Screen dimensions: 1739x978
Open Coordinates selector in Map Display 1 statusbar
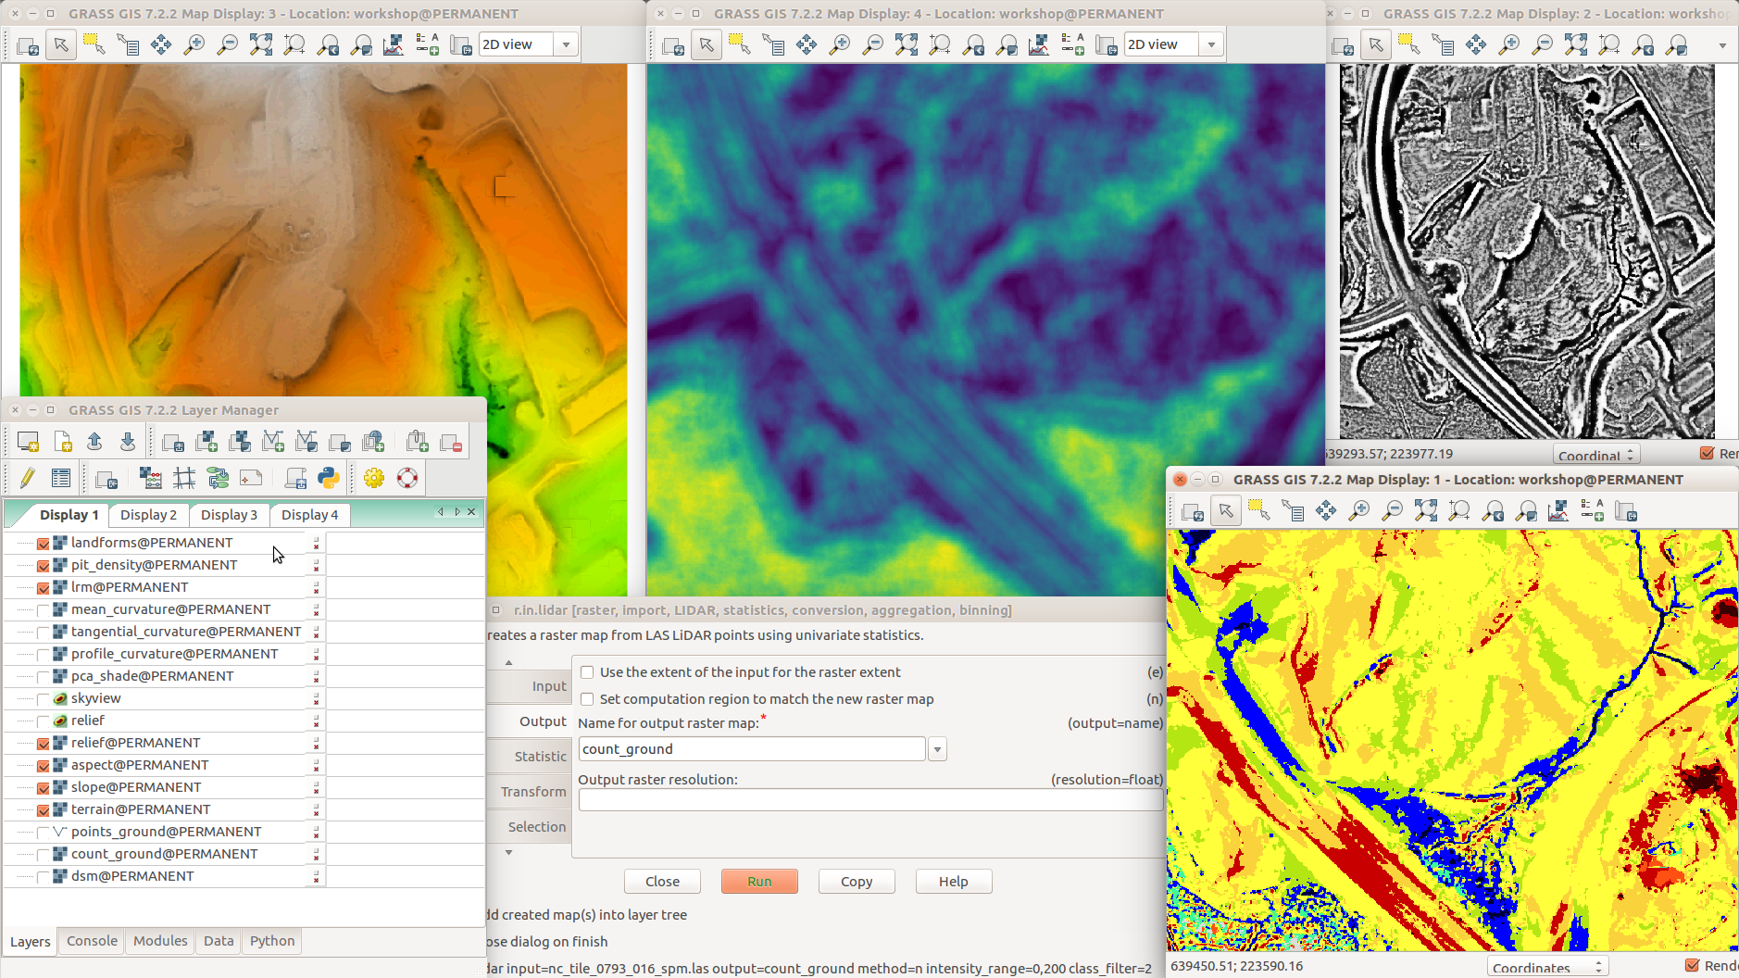click(1548, 967)
